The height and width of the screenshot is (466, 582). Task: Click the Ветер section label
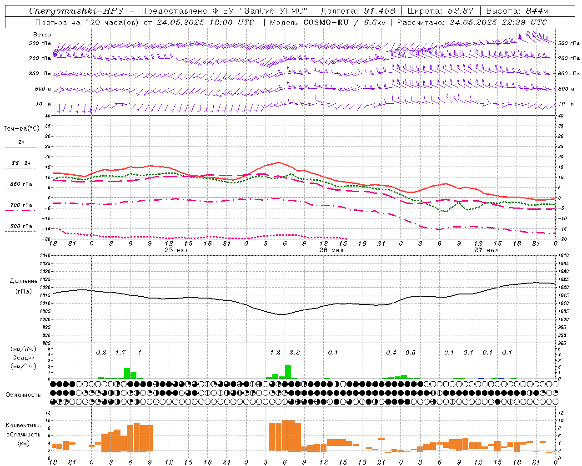click(x=42, y=35)
